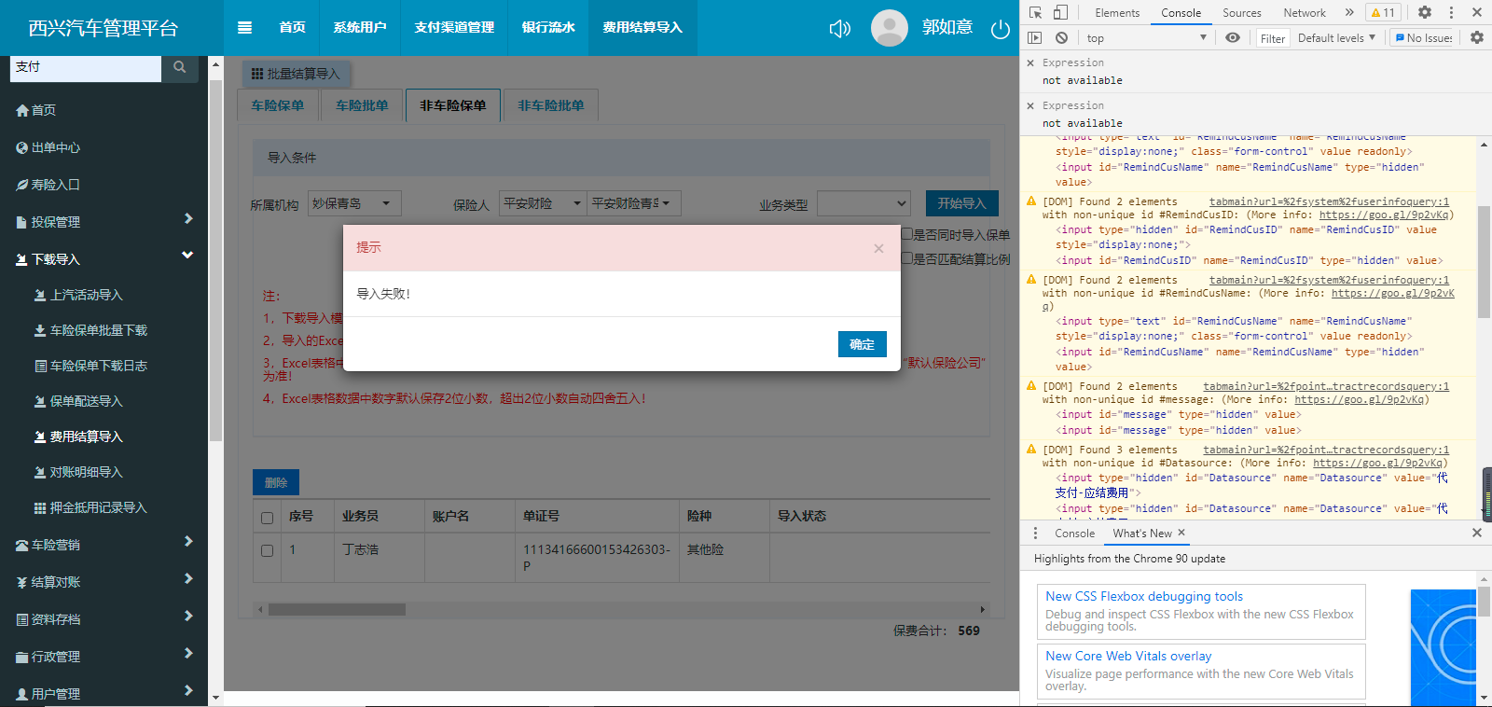Open the Network tab in DevTools
This screenshot has width=1492, height=707.
click(x=1304, y=13)
